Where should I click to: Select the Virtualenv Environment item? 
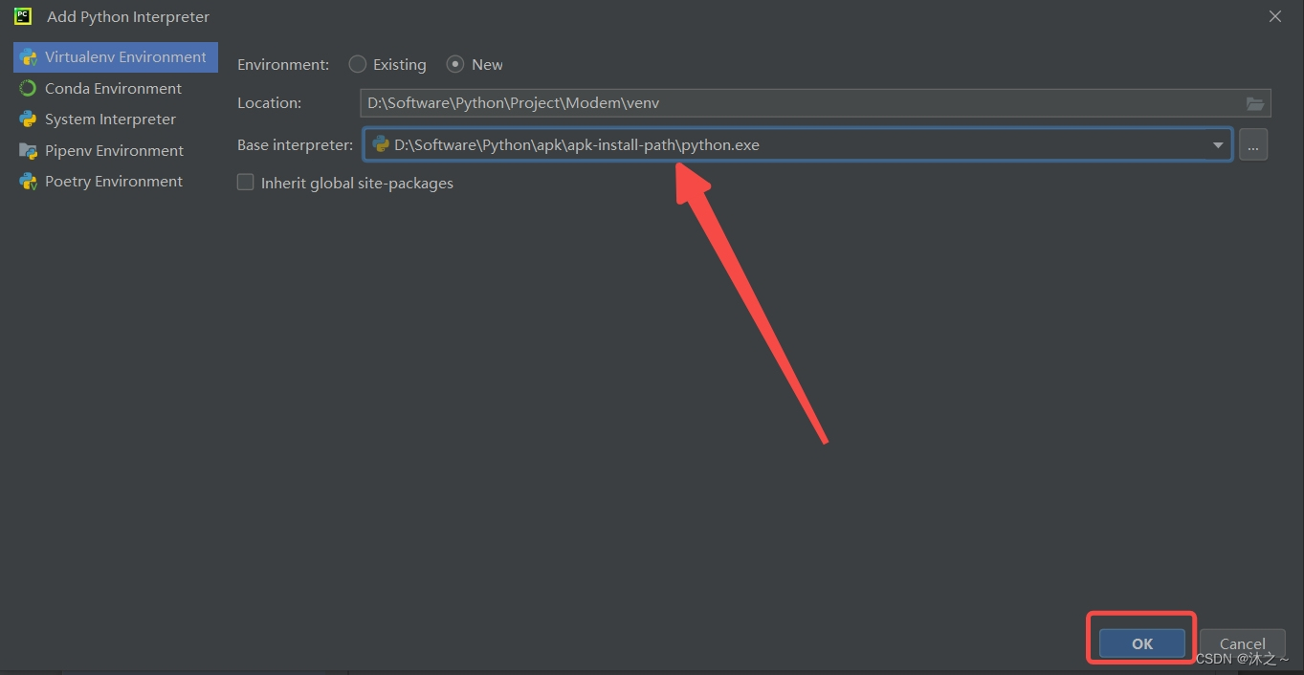116,57
